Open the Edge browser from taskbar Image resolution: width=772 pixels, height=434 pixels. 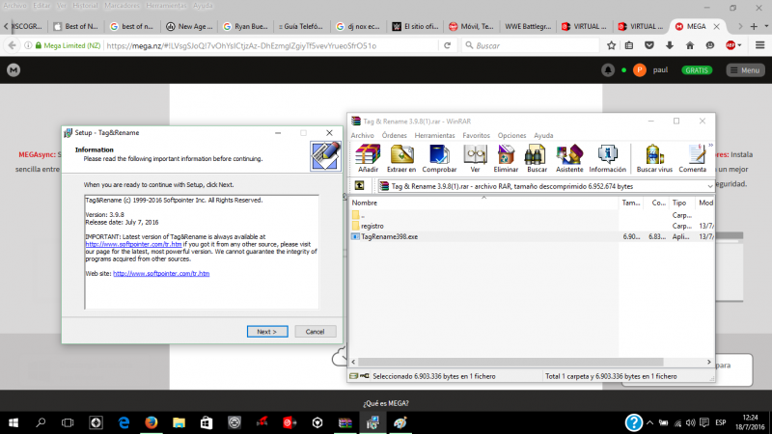click(x=124, y=422)
